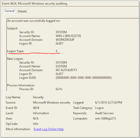The width and height of the screenshot is (140, 138).
Task: Click the OpCode value Info
Action: (x=36, y=124)
